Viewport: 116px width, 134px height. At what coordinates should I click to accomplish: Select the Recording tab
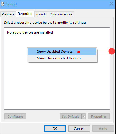pos(25,14)
